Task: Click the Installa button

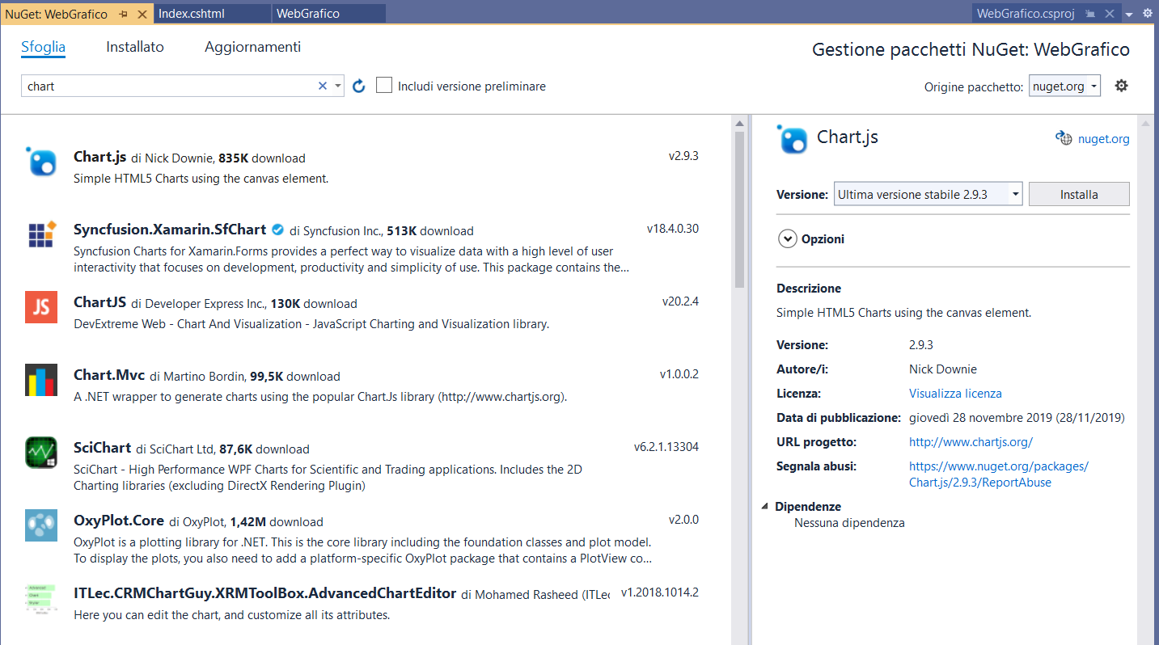Action: pos(1079,194)
